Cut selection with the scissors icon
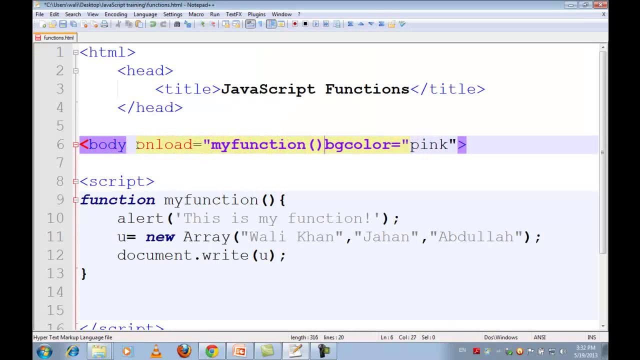Screen dimensions: 640x360 tap(118, 24)
